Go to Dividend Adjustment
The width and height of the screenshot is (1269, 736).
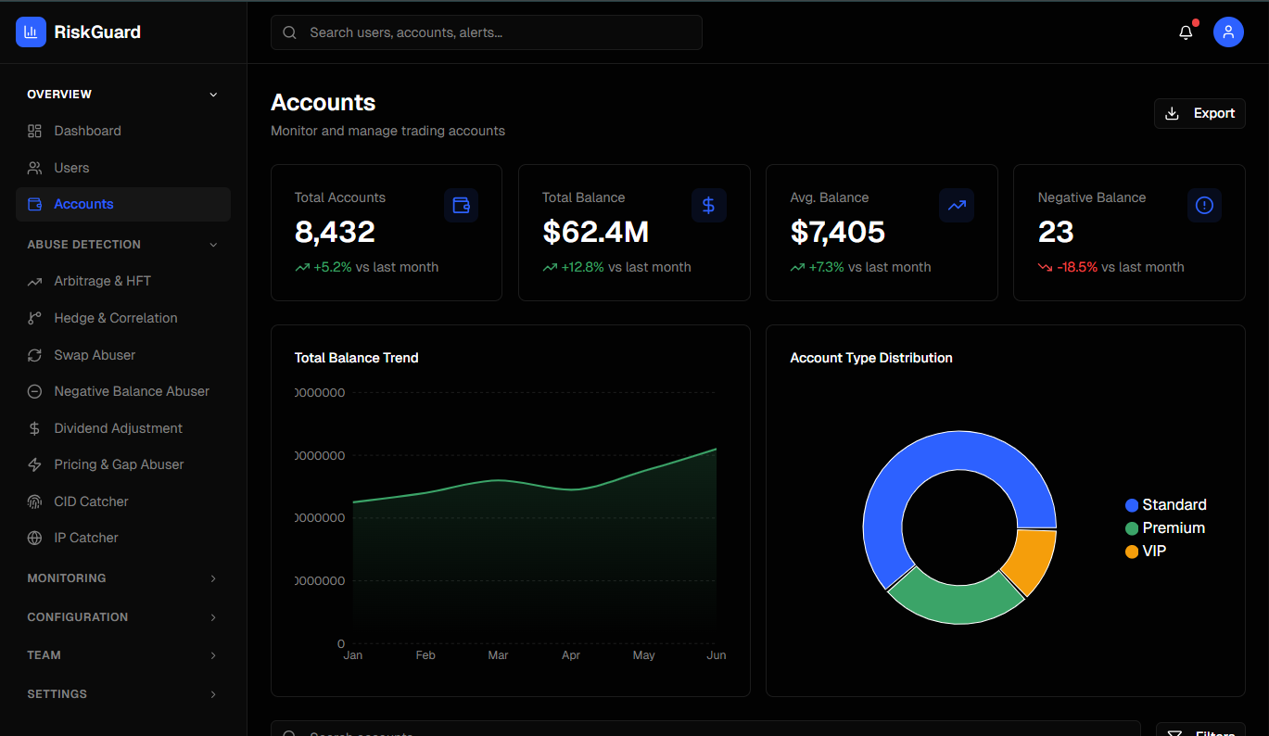[x=123, y=428]
